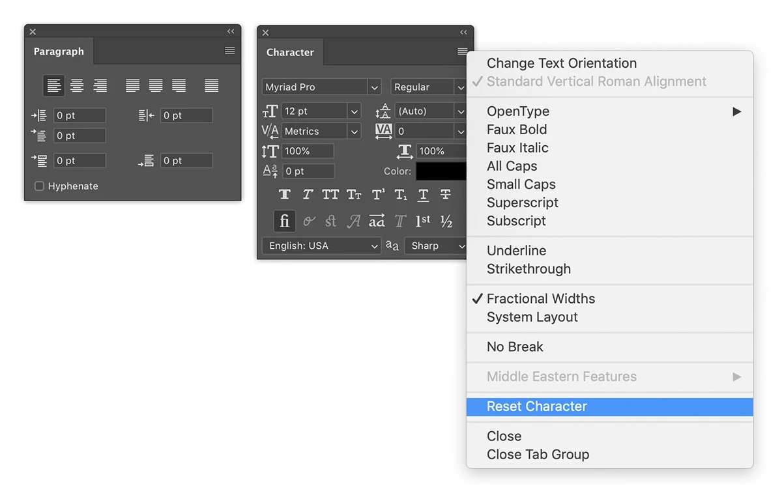Image resolution: width=782 pixels, height=497 pixels.
Task: Toggle the Strikethrough button in Character panel
Action: 446,194
